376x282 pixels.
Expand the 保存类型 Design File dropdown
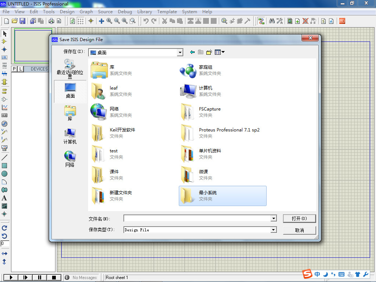273,230
